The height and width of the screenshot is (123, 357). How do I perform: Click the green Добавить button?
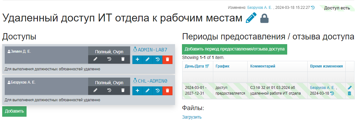pos(14,111)
